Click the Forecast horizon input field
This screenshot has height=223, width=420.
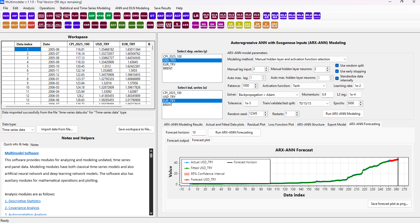[x=199, y=132]
